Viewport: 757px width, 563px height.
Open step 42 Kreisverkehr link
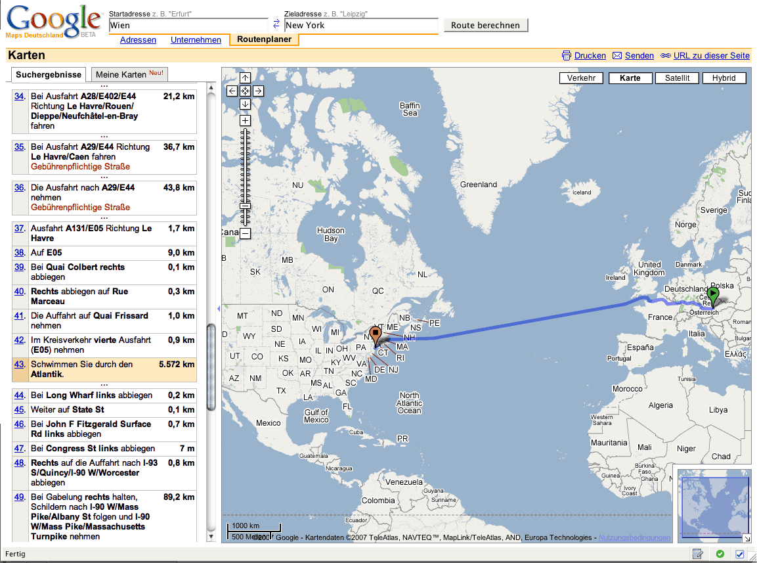click(19, 340)
